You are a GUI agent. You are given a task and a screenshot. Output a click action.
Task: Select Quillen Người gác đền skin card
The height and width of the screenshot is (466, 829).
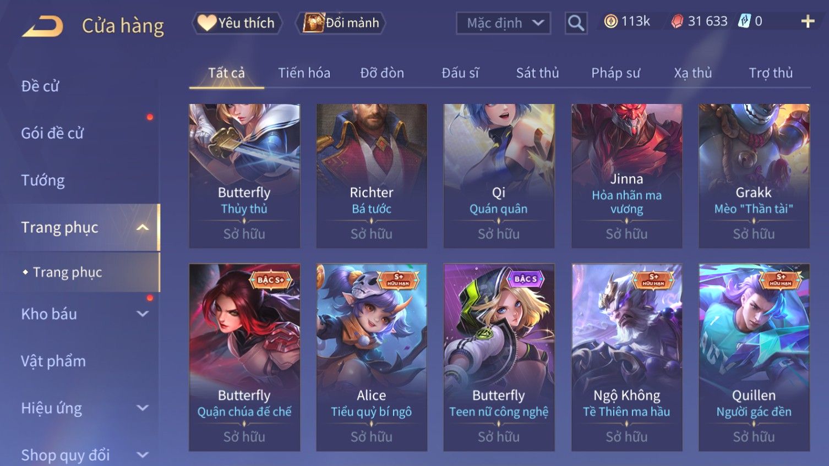(754, 358)
